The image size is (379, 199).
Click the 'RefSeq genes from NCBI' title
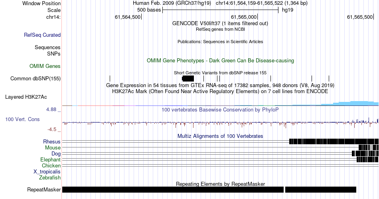pos(220,29)
